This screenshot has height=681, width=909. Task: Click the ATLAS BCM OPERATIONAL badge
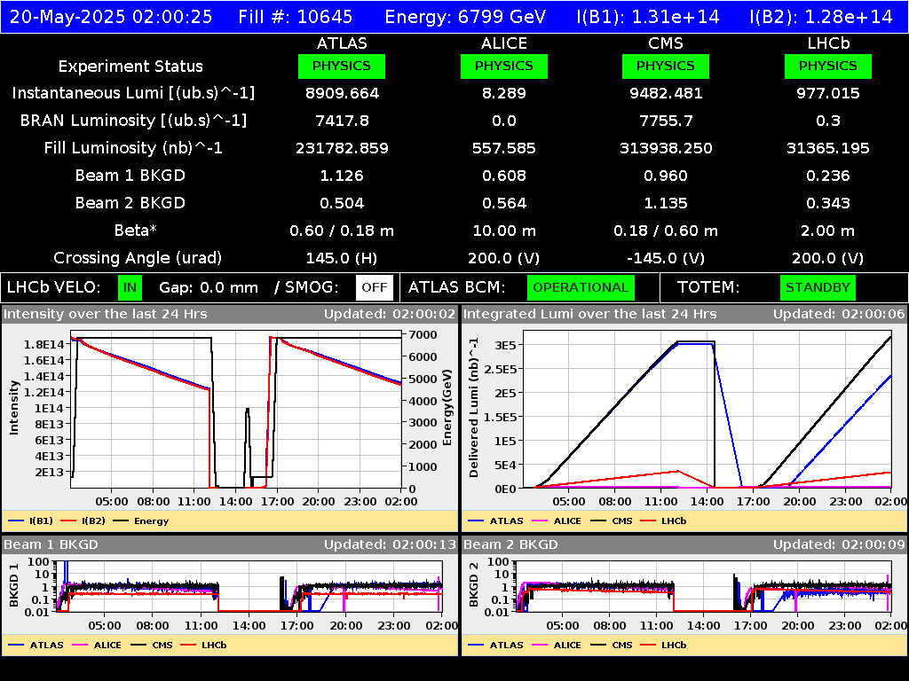click(x=581, y=288)
